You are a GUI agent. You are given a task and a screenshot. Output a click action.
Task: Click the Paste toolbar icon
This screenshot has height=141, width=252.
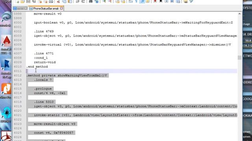(x=70, y=2)
